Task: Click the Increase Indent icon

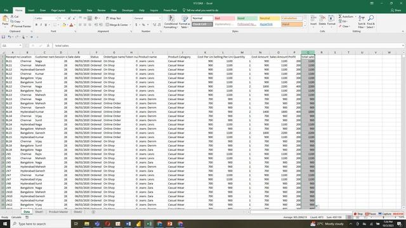Action: point(101,25)
